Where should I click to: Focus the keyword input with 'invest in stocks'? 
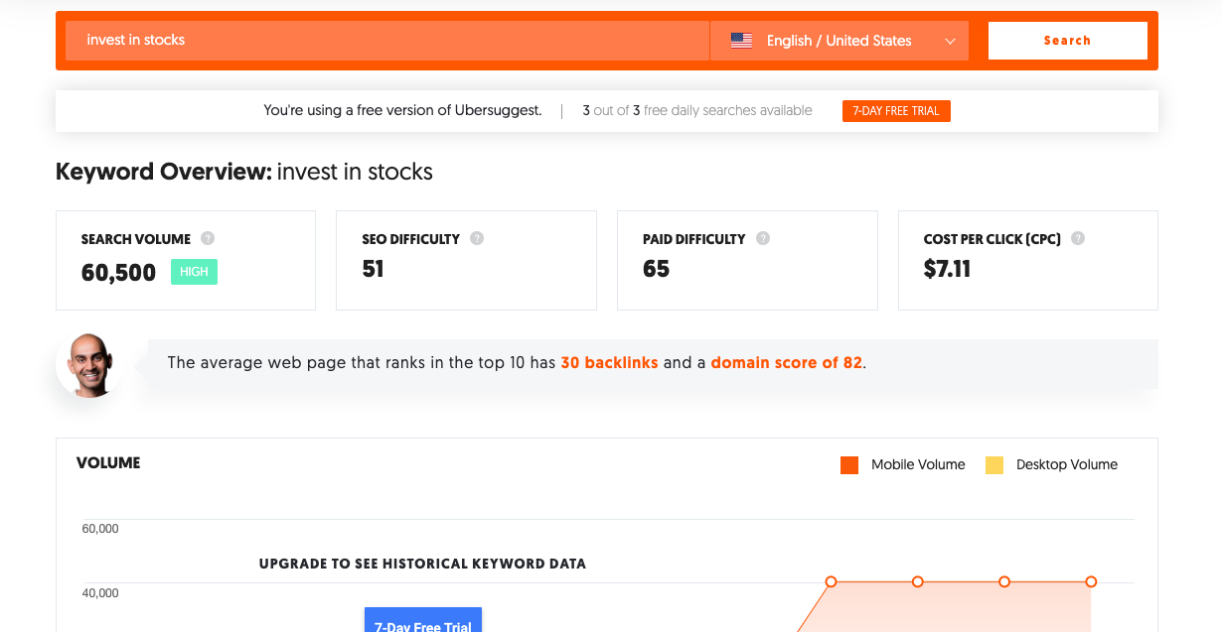[x=387, y=41]
